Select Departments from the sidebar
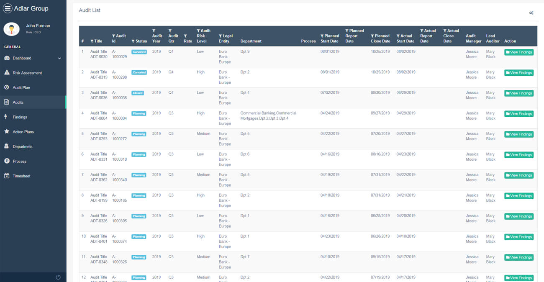The height and width of the screenshot is (282, 544). [x=23, y=146]
